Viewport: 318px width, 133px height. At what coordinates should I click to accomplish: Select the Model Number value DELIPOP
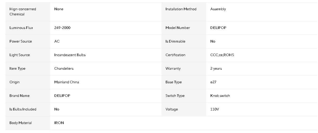(218, 28)
